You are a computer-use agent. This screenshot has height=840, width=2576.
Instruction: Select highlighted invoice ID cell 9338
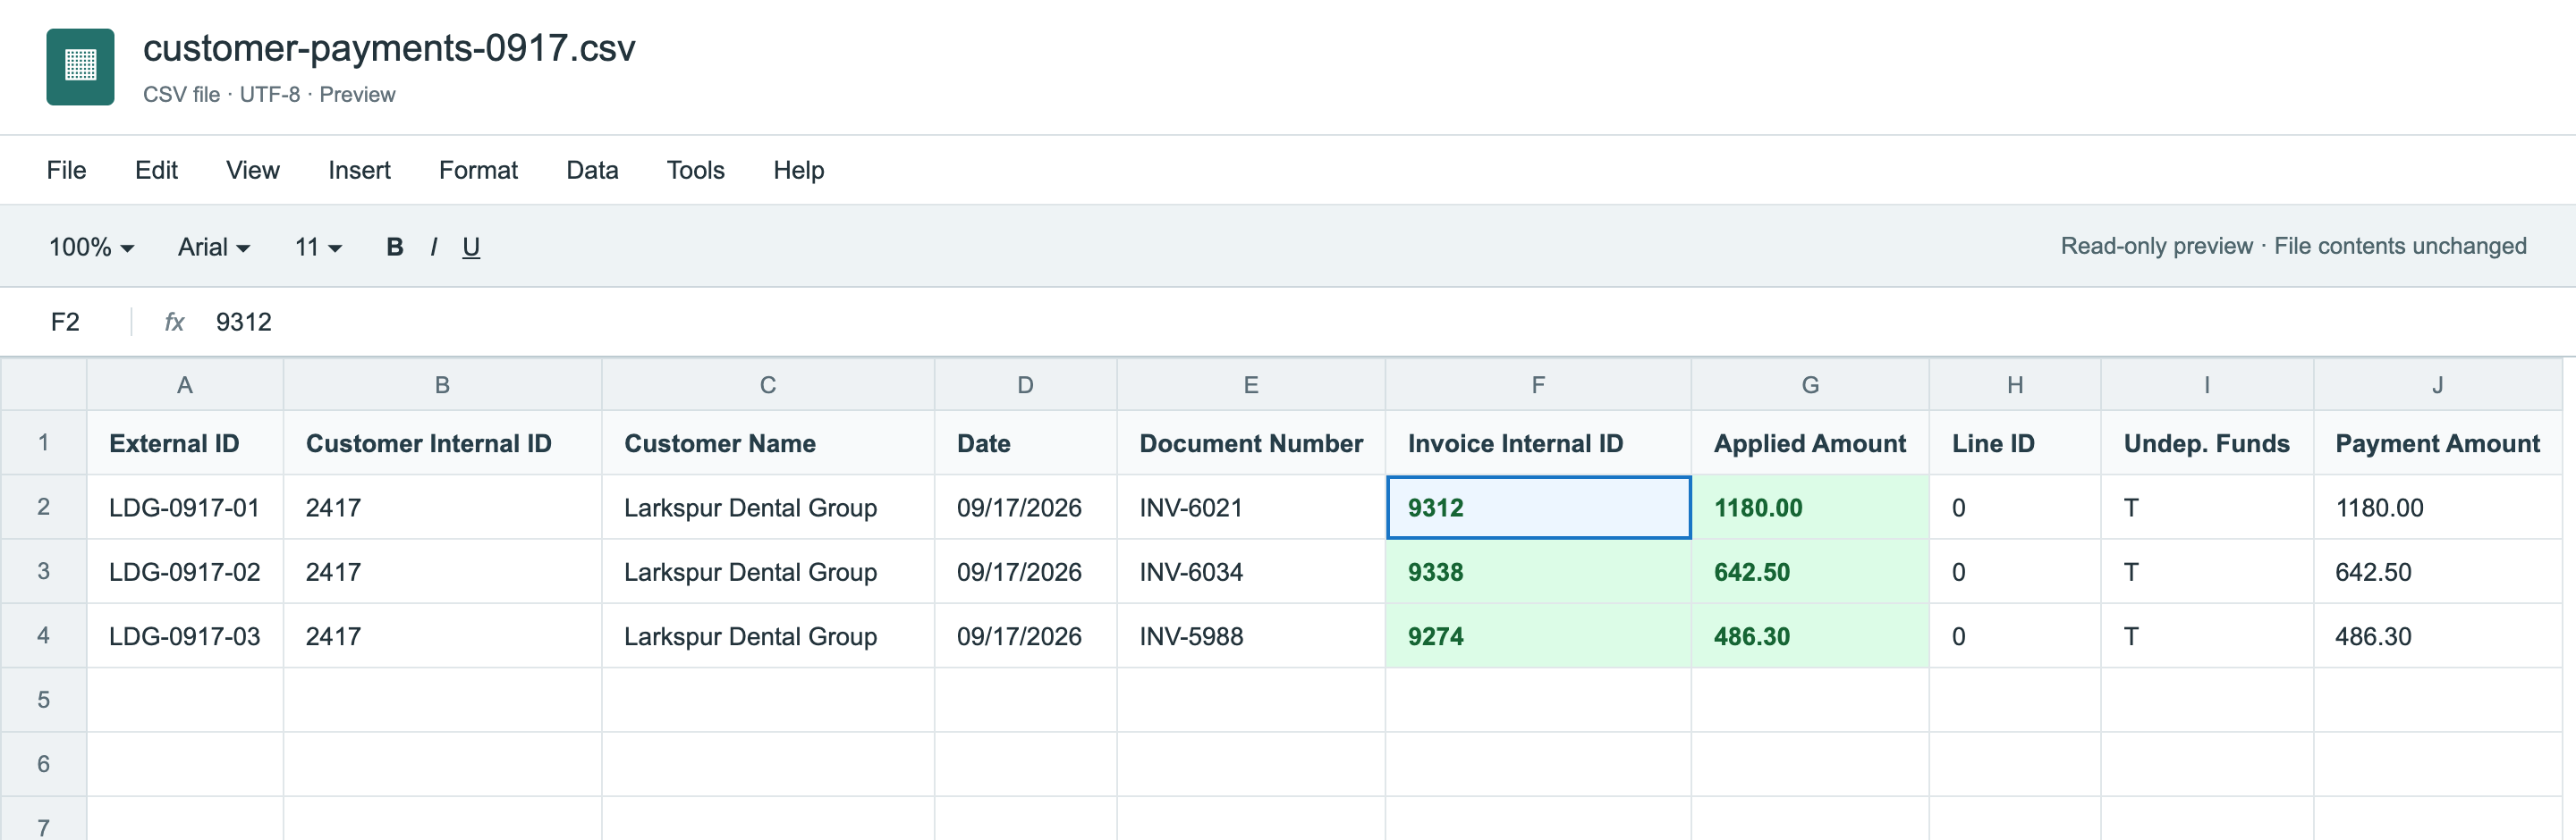1538,572
